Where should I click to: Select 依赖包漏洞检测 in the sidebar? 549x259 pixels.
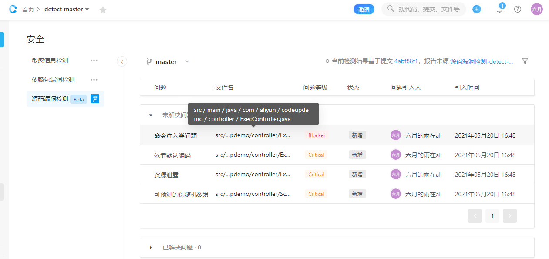coord(53,80)
